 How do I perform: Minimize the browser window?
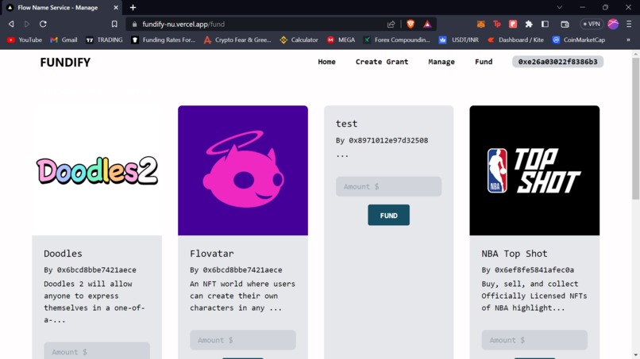coord(583,7)
